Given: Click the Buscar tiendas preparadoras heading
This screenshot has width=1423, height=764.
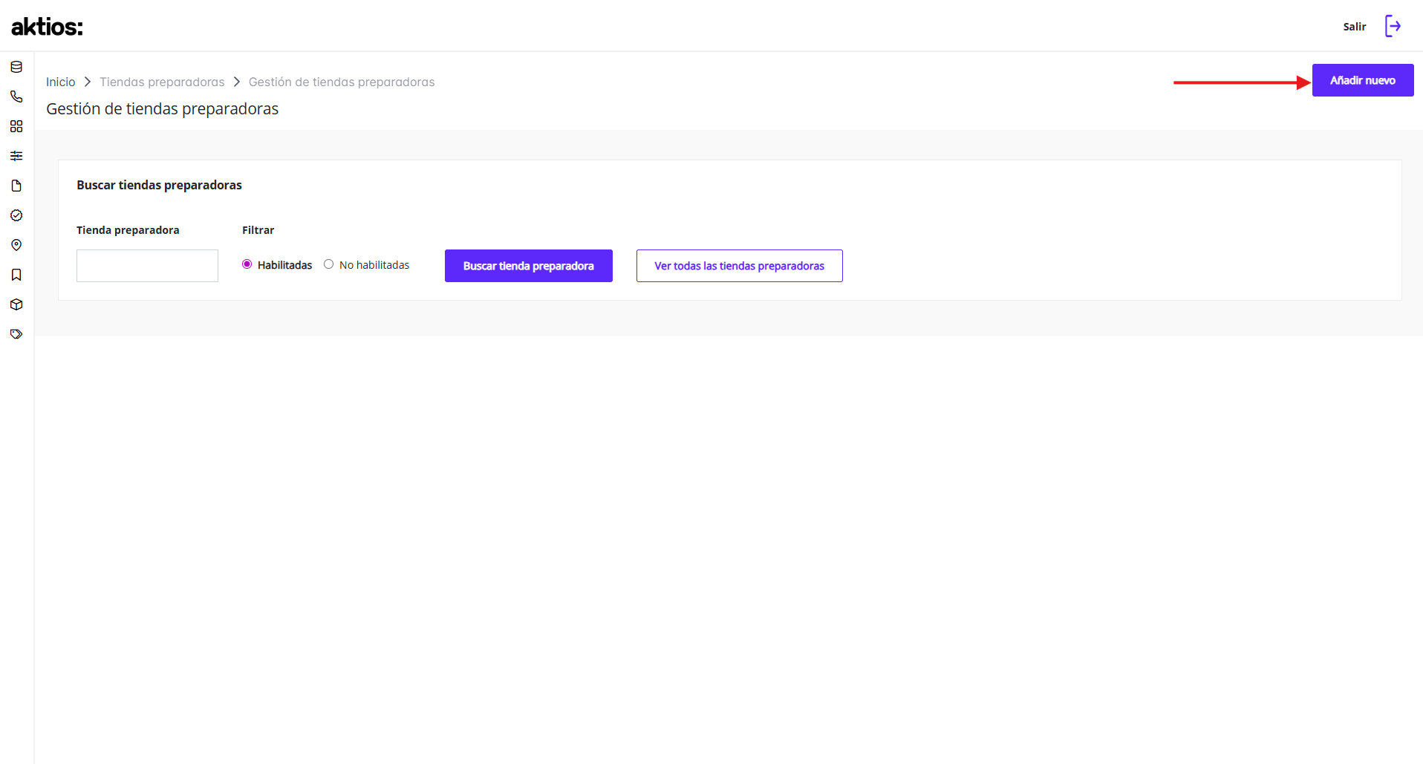Looking at the screenshot, I should click(x=159, y=185).
